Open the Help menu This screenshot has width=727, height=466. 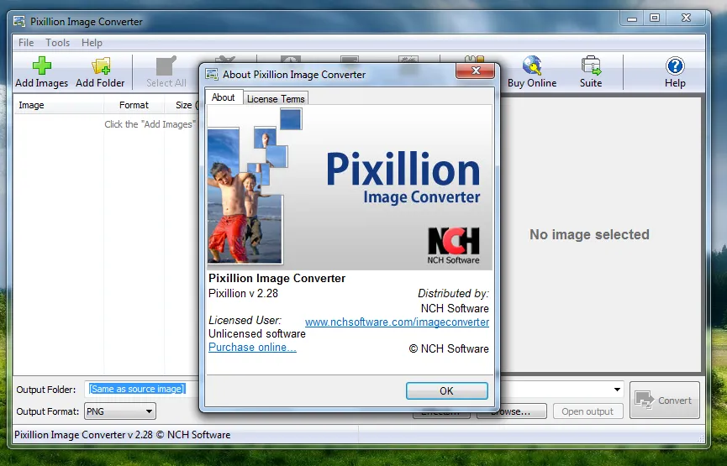92,43
